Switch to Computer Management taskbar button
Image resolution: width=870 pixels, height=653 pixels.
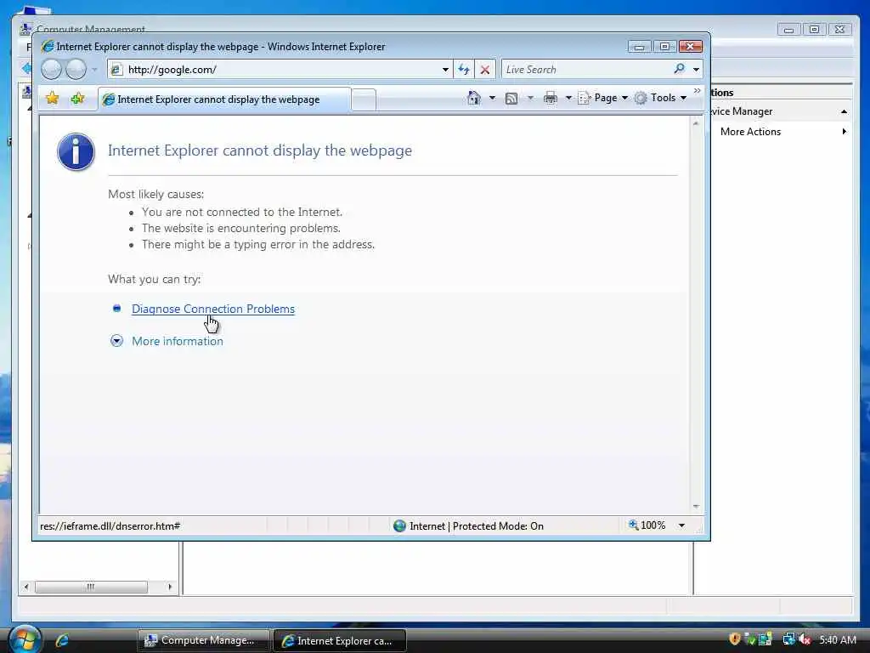click(x=203, y=640)
